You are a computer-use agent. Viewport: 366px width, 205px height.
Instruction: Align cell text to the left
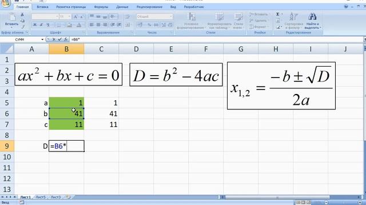coord(91,24)
